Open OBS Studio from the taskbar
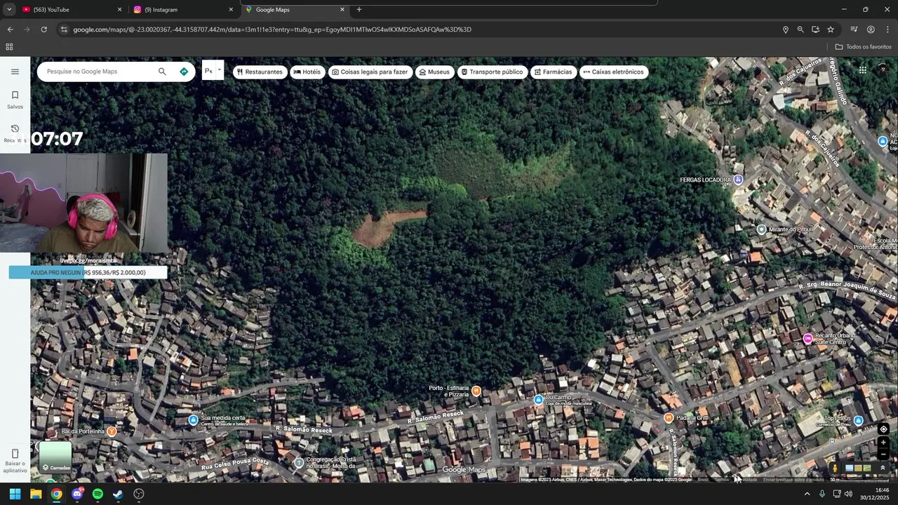This screenshot has height=505, width=898. pos(139,494)
